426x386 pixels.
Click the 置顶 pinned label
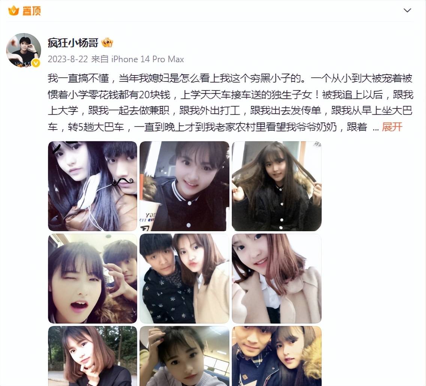pyautogui.click(x=31, y=11)
